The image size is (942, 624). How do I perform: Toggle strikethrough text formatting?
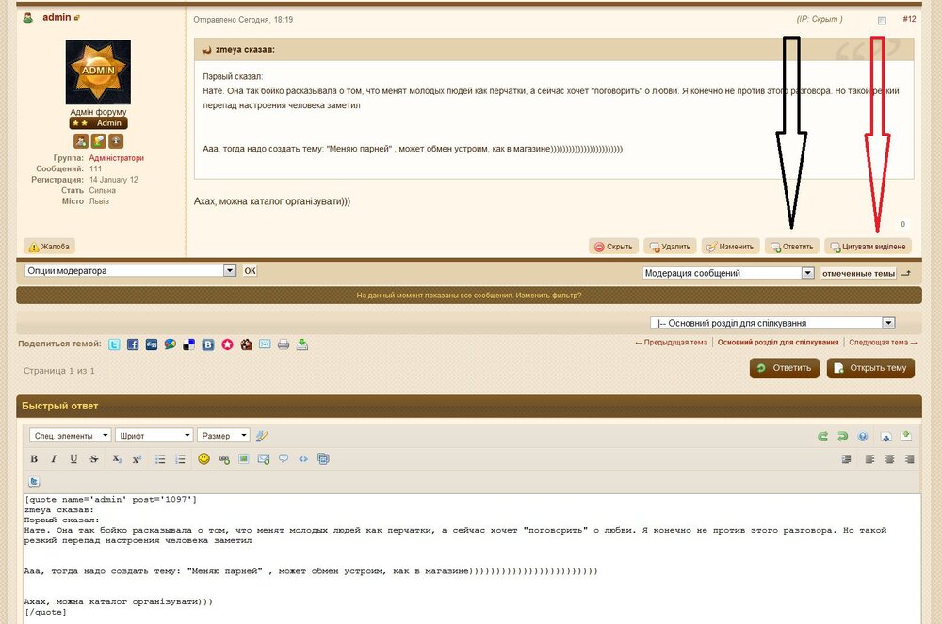[x=92, y=459]
